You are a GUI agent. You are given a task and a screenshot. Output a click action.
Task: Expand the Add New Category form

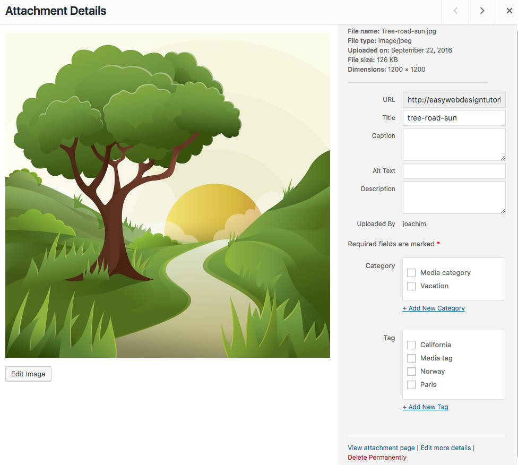coord(434,308)
